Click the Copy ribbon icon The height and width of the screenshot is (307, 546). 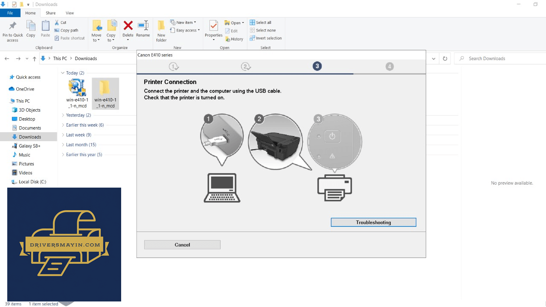[x=31, y=29]
